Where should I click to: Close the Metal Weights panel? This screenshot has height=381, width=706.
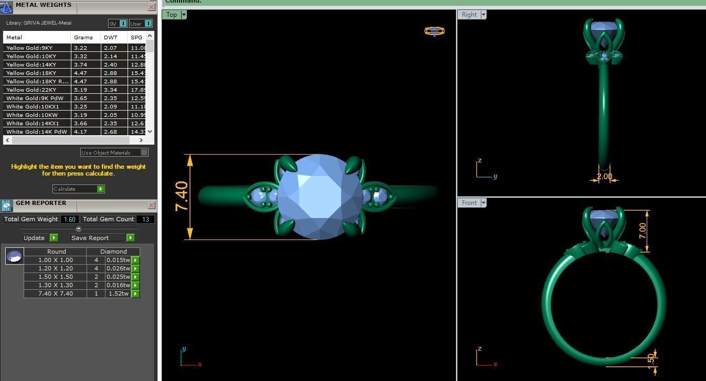click(x=151, y=7)
